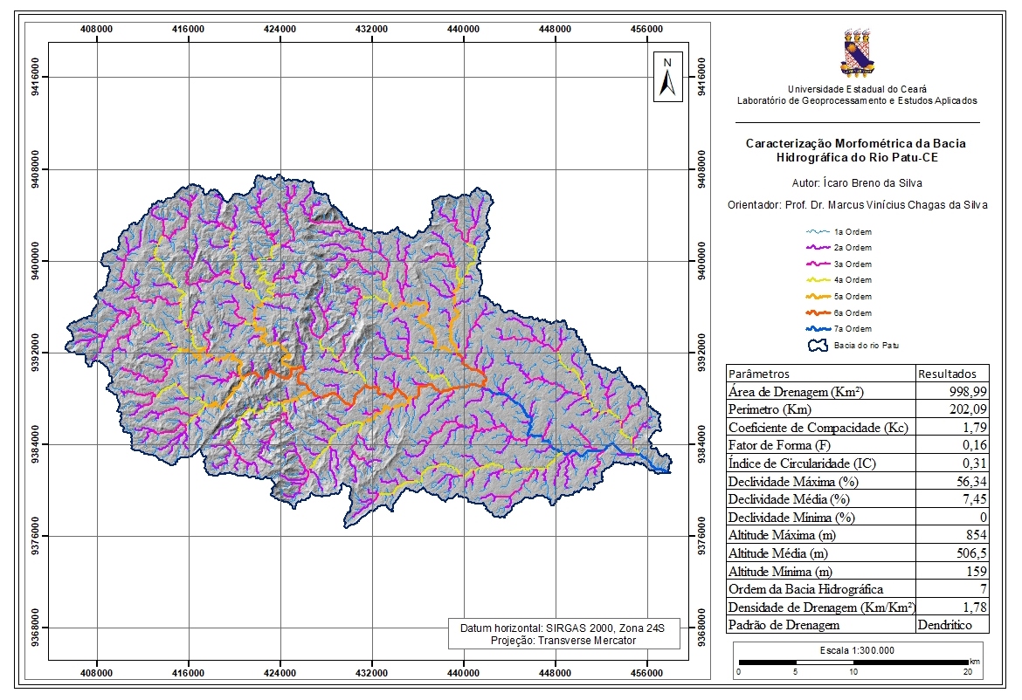
Task: Click the '1a Ordem' legend label
Action: click(853, 232)
